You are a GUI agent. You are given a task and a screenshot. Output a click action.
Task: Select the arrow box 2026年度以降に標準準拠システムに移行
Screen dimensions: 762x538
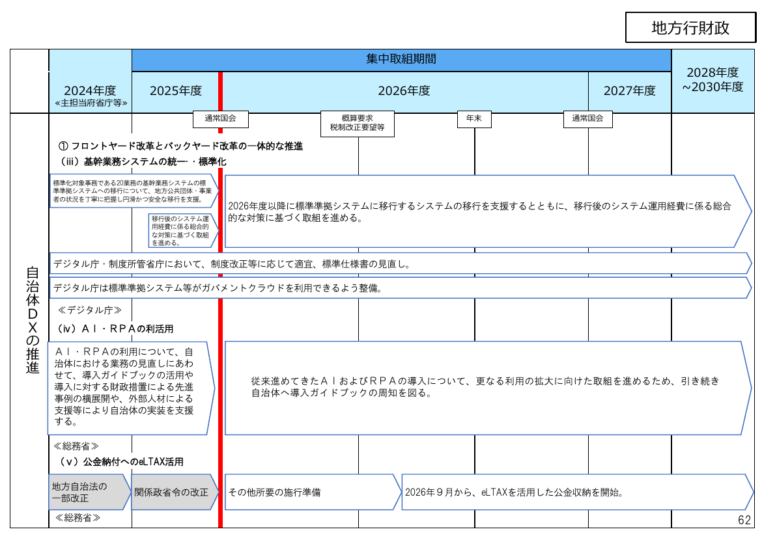pos(488,211)
